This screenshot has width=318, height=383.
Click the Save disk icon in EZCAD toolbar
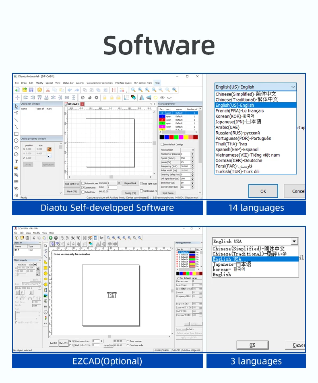pos(27,238)
